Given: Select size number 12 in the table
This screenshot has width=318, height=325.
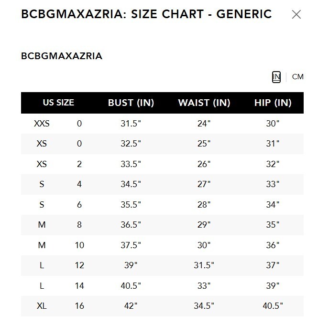Looking at the screenshot, I should pos(79,265).
